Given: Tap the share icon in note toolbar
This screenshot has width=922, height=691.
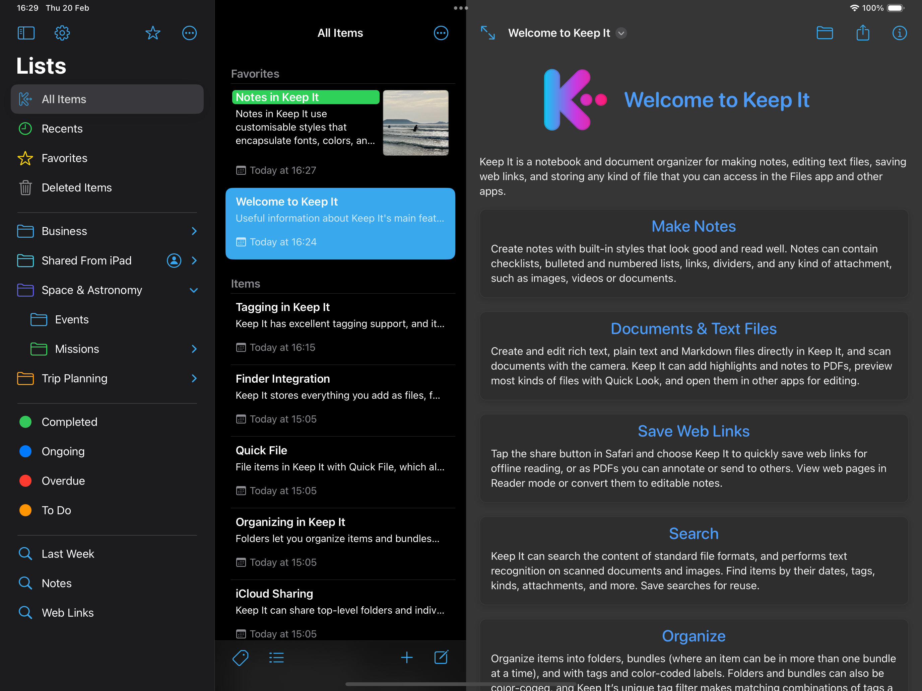Looking at the screenshot, I should click(862, 33).
